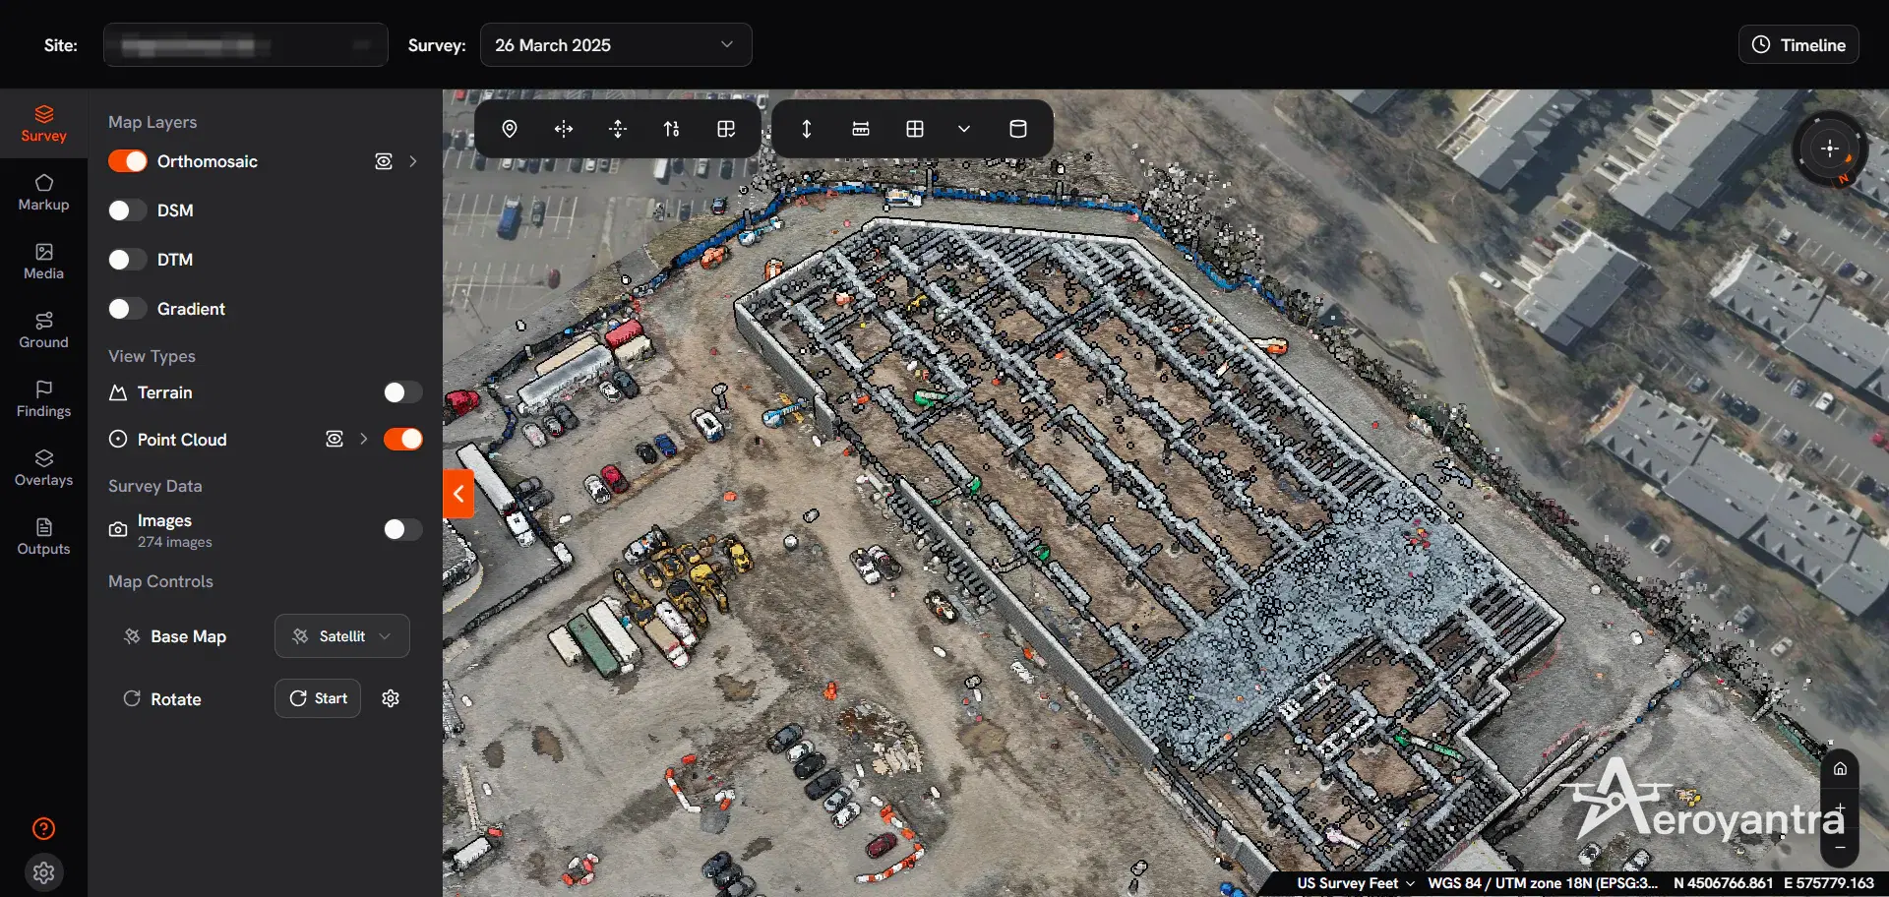Screen dimensions: 1889x897
Task: Expand Orthomosaic layer options chevron
Action: (x=413, y=161)
